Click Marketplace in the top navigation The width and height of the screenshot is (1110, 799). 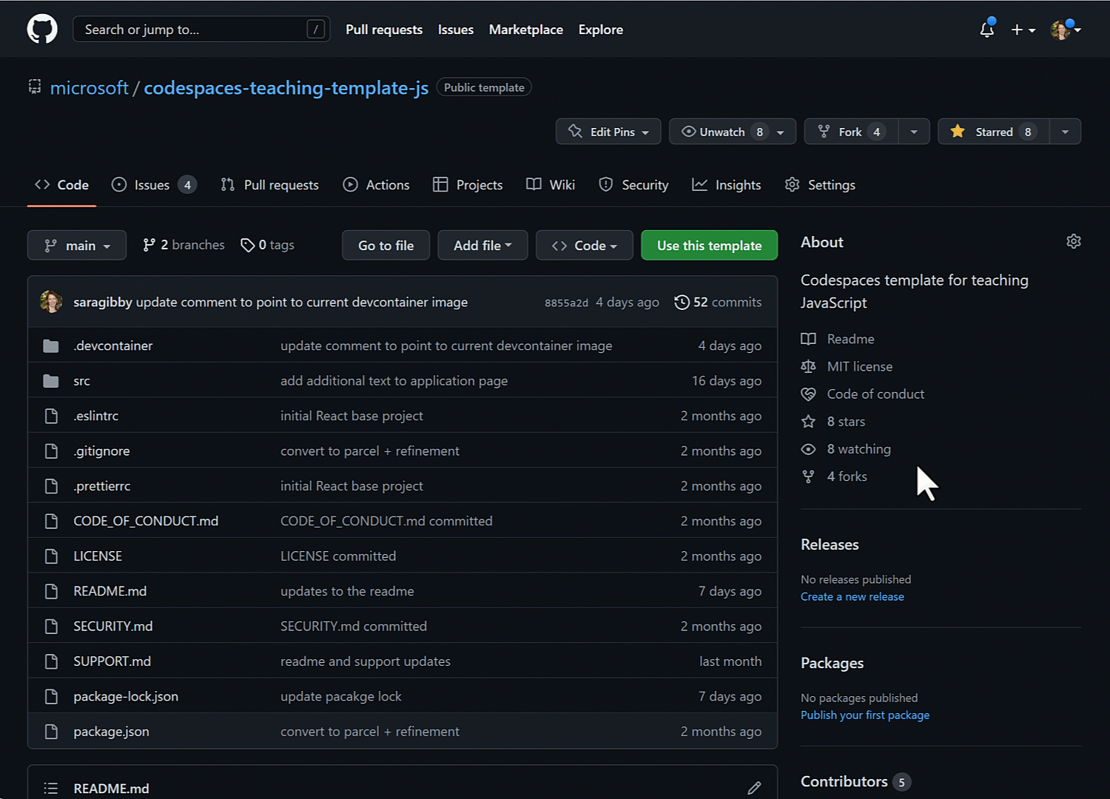point(526,30)
